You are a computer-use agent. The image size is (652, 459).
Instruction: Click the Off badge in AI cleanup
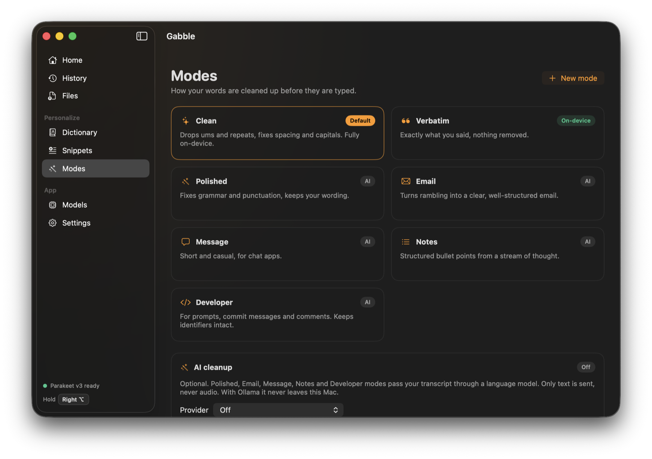(x=586, y=367)
